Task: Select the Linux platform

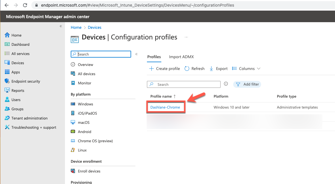Action: point(82,150)
